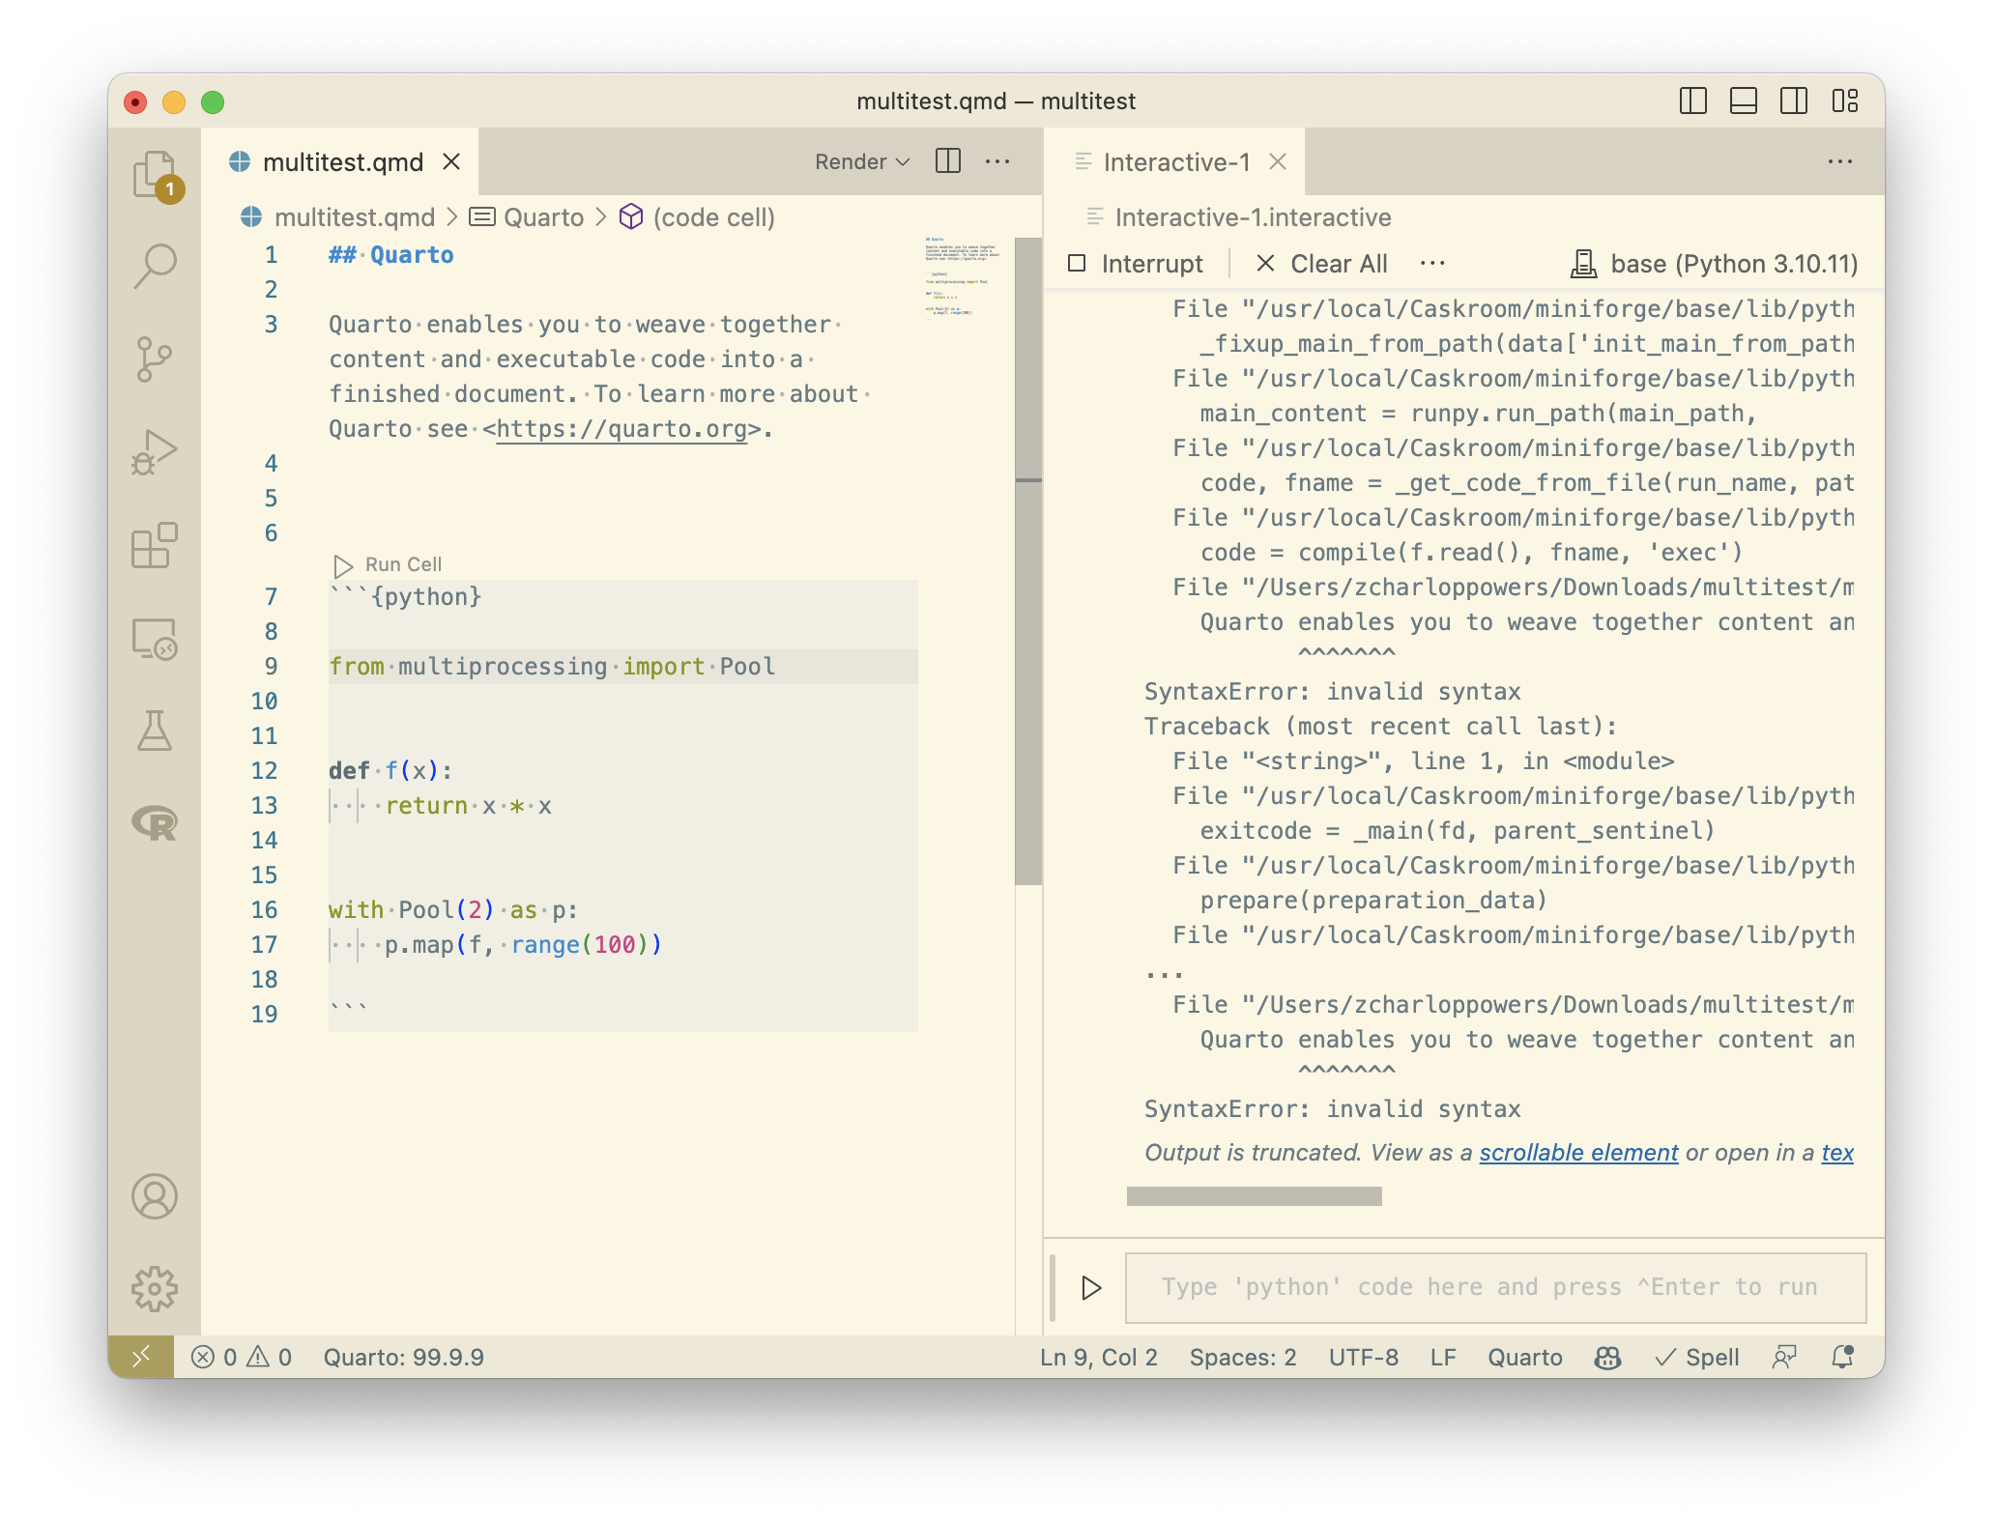The height and width of the screenshot is (1521, 1993).
Task: Split the editor next to Render
Action: coord(948,161)
